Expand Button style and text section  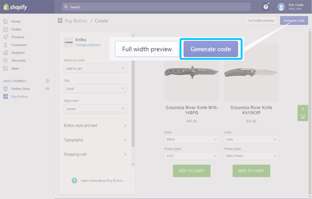coord(95,126)
